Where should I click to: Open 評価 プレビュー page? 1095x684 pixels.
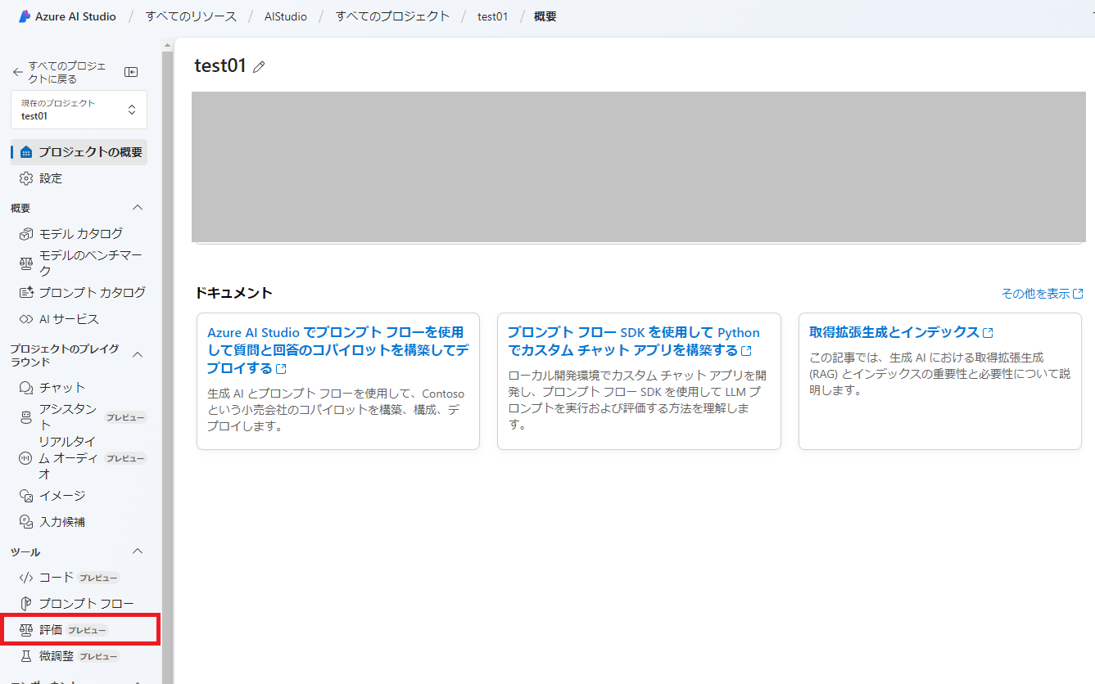click(79, 630)
